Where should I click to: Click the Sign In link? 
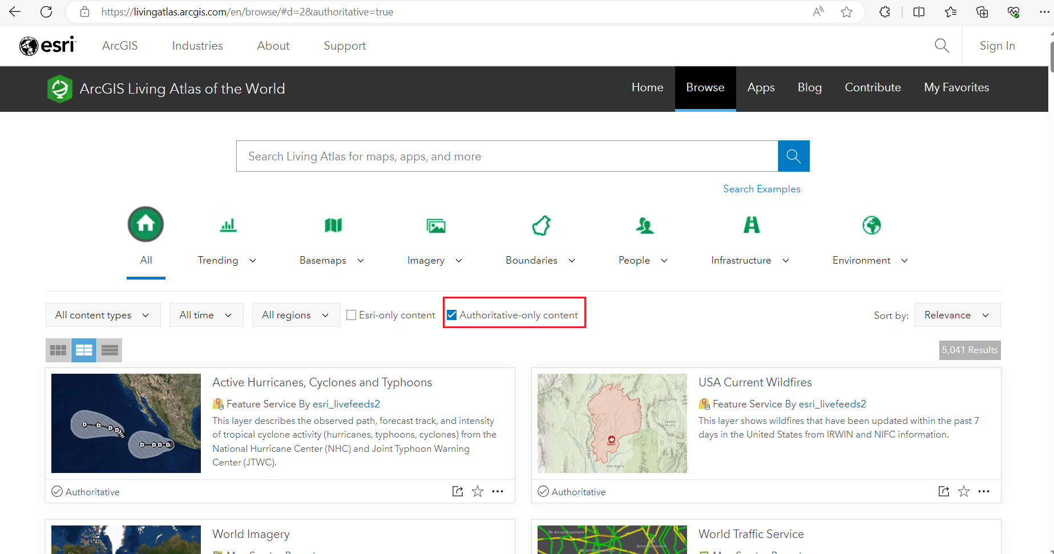[997, 46]
